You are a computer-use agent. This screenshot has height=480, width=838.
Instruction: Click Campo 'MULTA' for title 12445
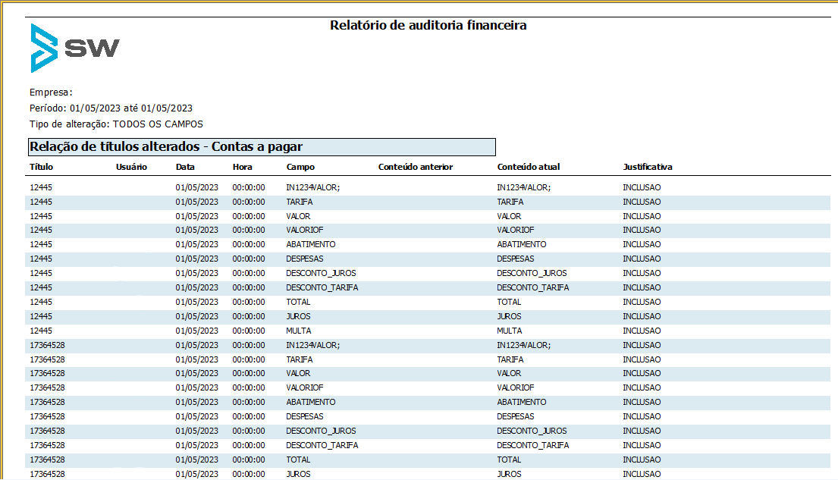click(x=299, y=331)
